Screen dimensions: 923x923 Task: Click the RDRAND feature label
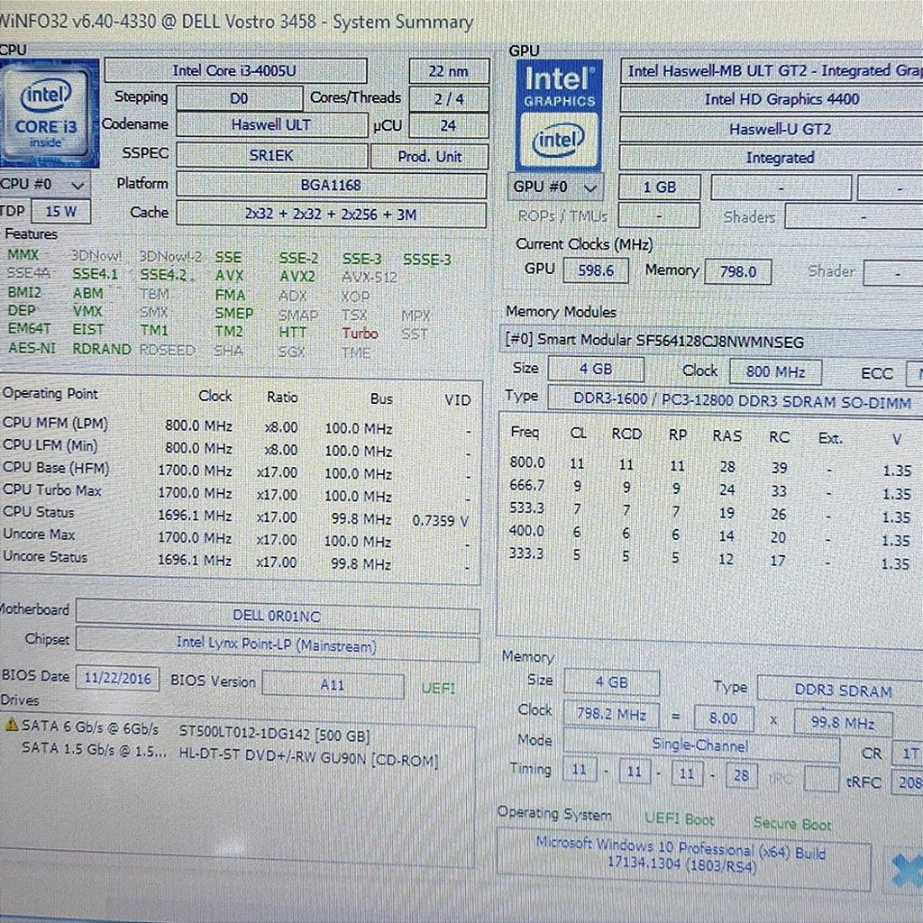pos(102,349)
